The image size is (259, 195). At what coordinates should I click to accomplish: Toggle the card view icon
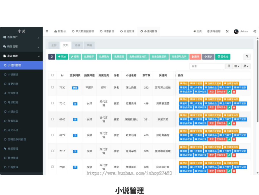pyautogui.click(x=229, y=66)
